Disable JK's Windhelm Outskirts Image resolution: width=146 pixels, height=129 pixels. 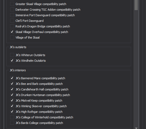(x=12, y=61)
